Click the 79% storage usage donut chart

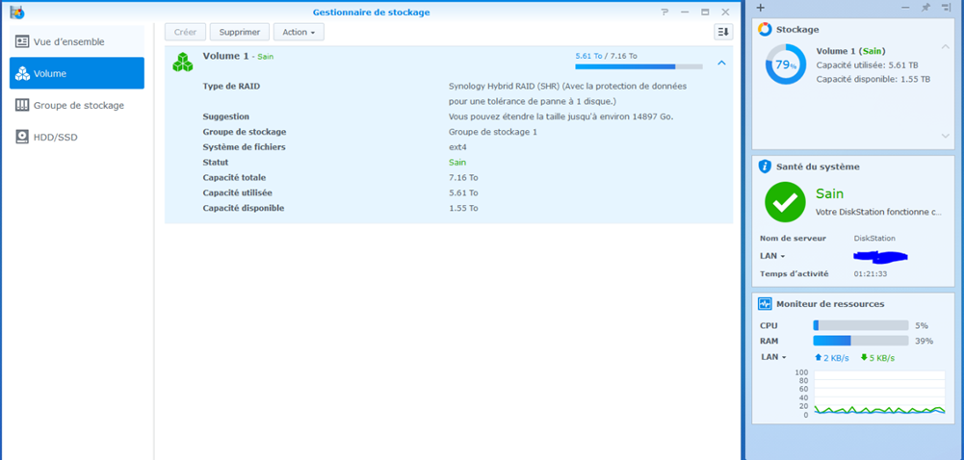pos(785,64)
